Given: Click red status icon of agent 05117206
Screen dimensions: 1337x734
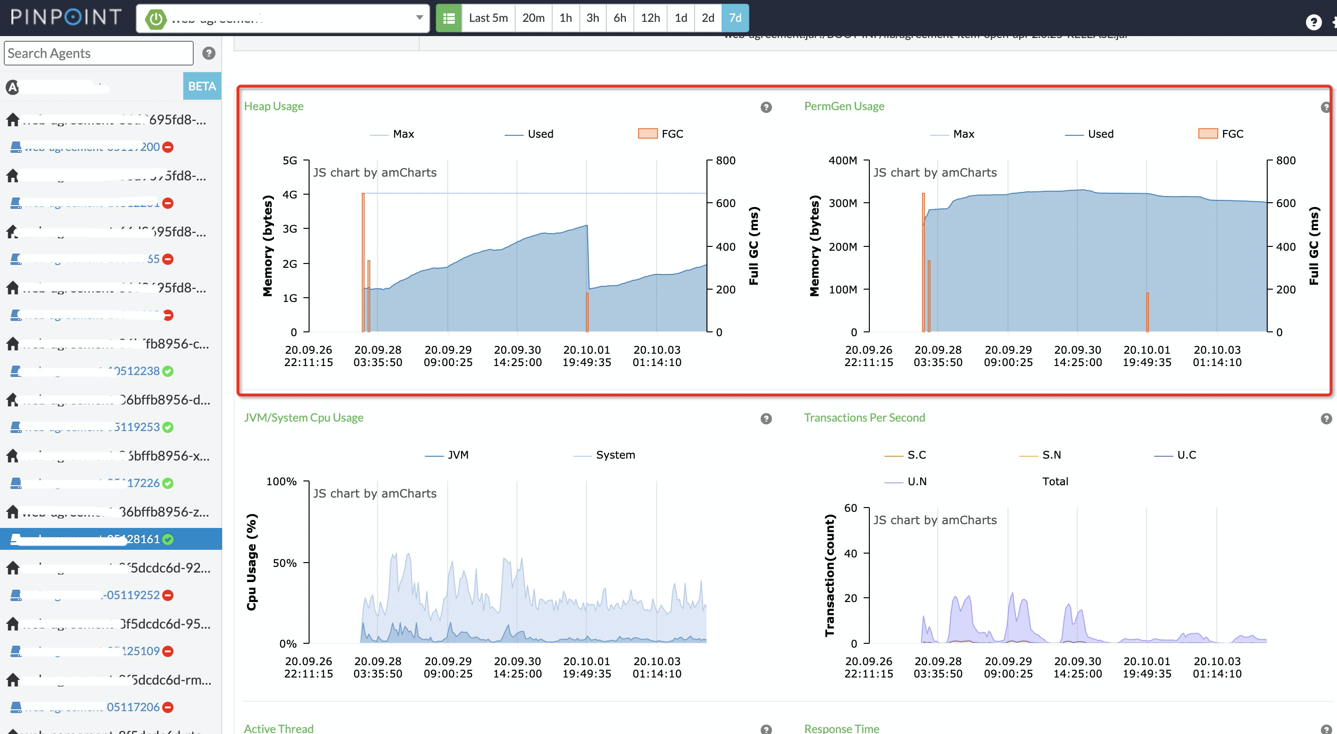Looking at the screenshot, I should tap(168, 707).
